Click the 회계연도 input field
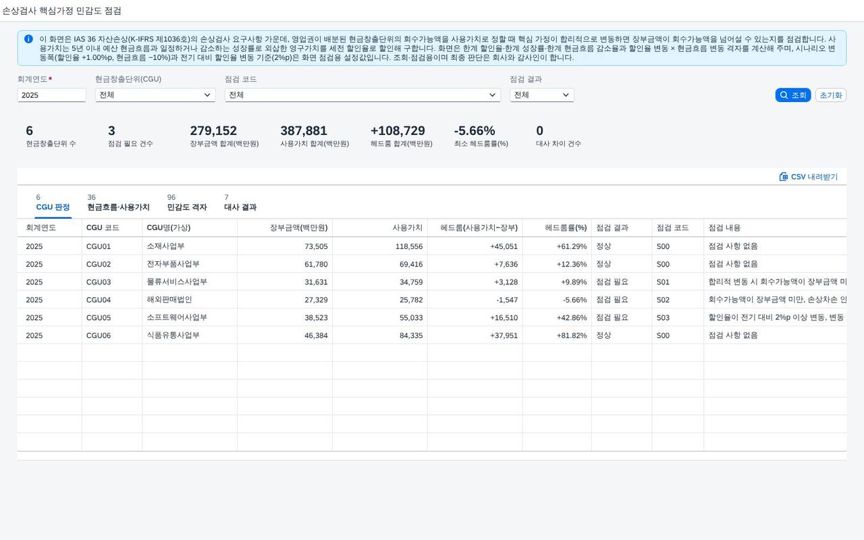This screenshot has width=864, height=540. point(52,95)
